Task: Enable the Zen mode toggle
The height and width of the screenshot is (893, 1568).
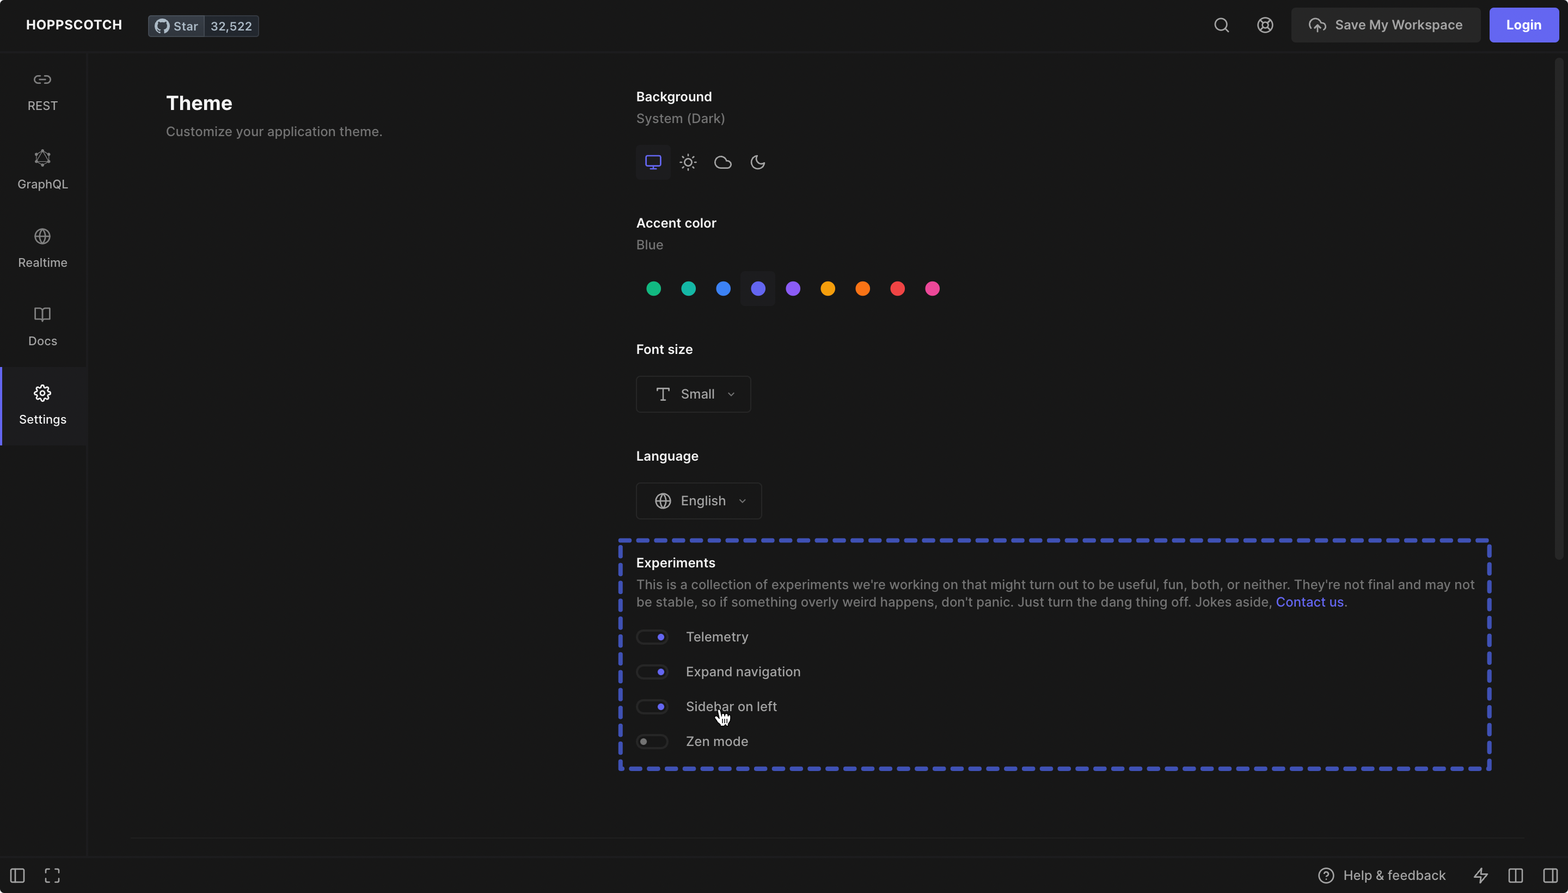Action: pyautogui.click(x=652, y=742)
